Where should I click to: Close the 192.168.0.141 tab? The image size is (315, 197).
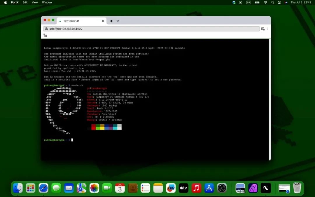103,21
